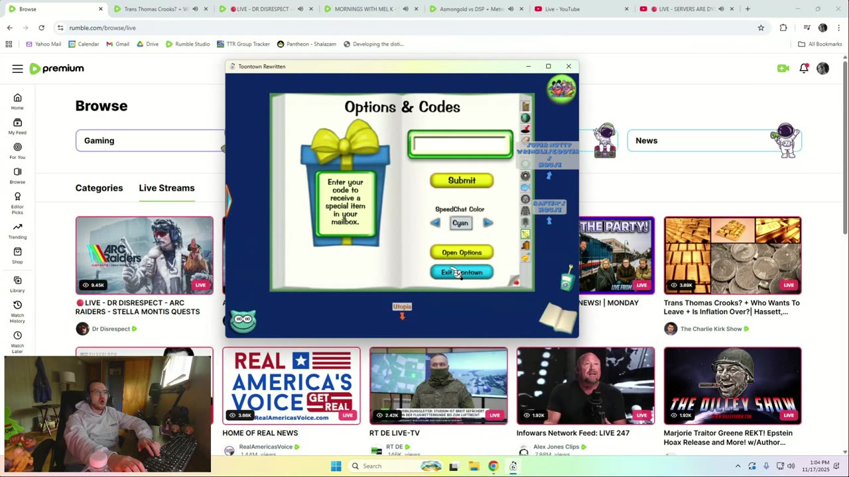Select next SpeedChat color with right arrow
Image resolution: width=849 pixels, height=477 pixels.
coord(488,223)
